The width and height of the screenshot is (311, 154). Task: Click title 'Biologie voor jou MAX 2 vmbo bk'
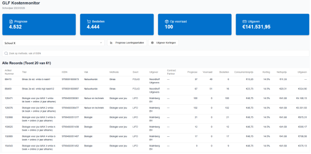click(x=39, y=109)
